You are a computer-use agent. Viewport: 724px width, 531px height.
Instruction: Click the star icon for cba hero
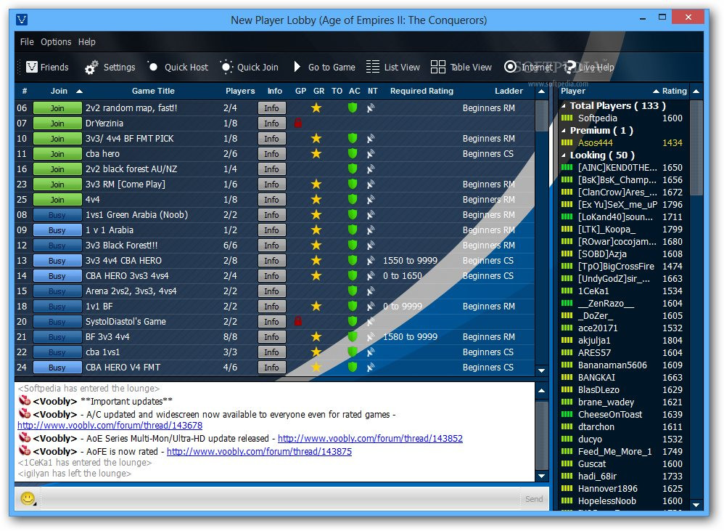pos(316,153)
